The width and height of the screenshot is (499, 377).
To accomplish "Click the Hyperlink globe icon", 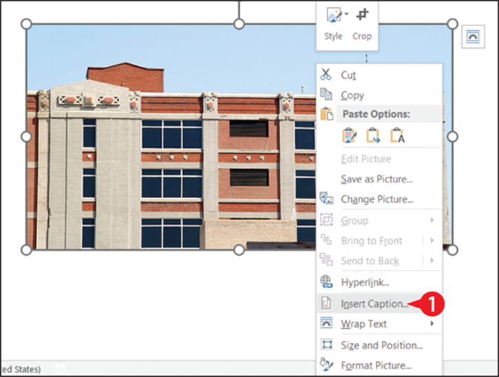I will 326,281.
